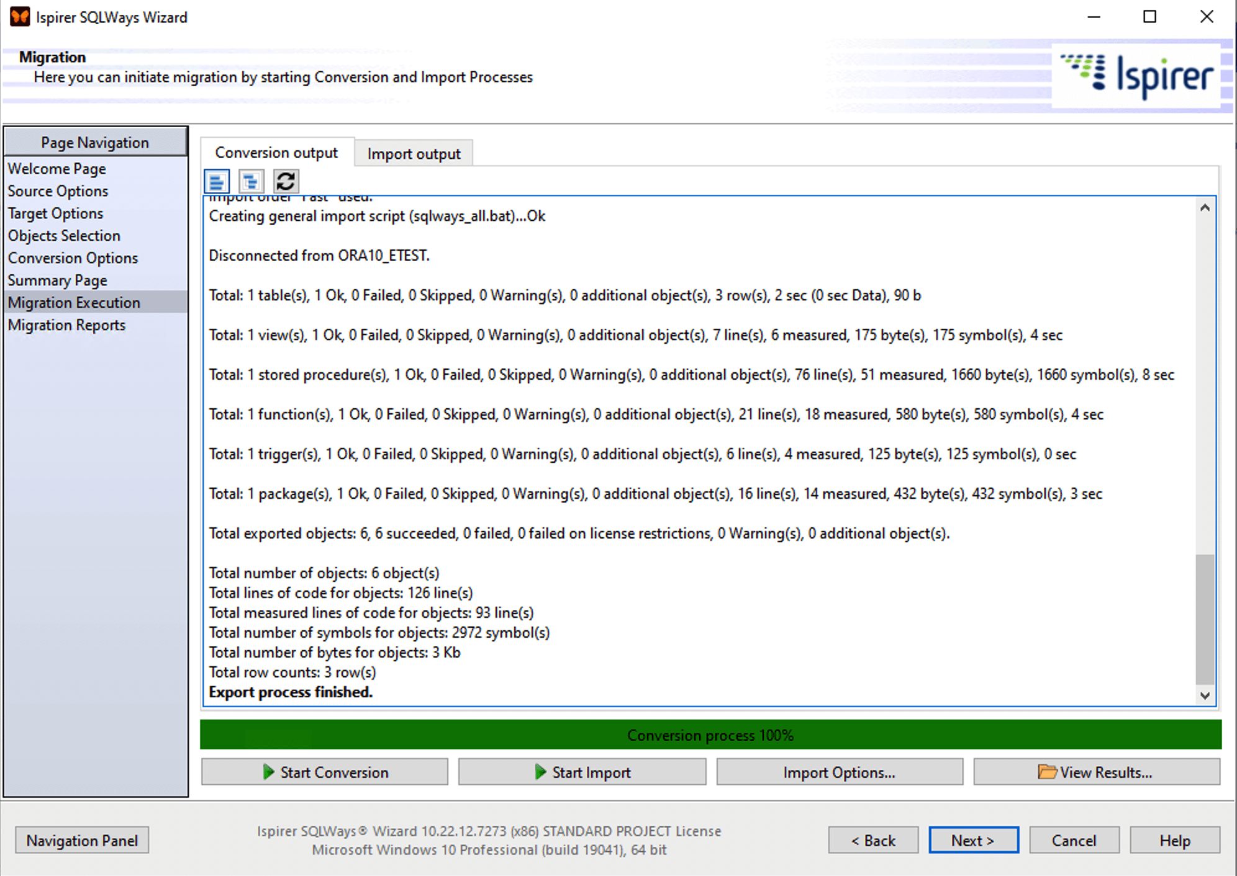Go Back to the previous page
The width and height of the screenshot is (1237, 876).
pos(873,841)
